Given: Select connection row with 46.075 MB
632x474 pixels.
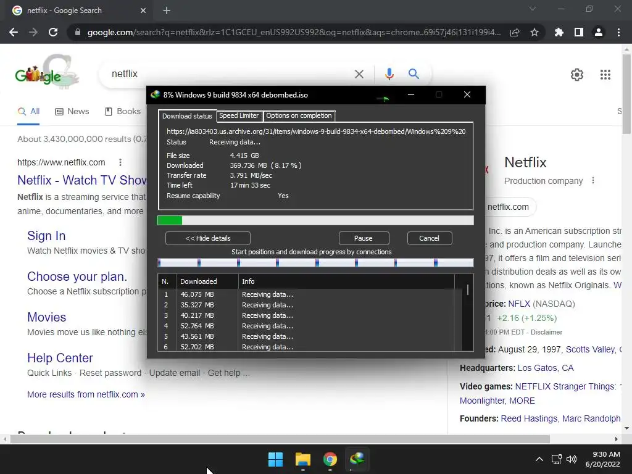Looking at the screenshot, I should 306,294.
